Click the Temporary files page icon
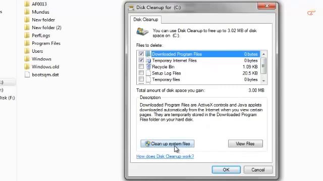323x181 pixels. 148,79
